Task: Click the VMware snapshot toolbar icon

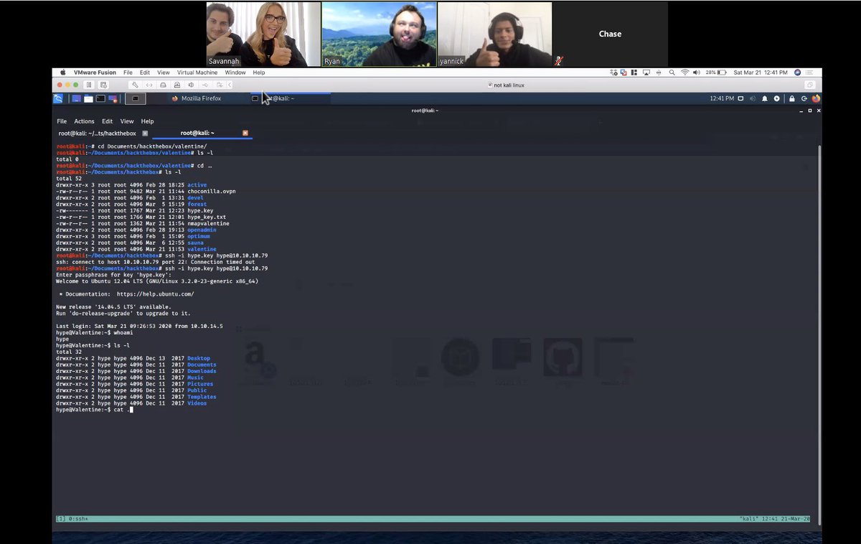Action: [103, 85]
